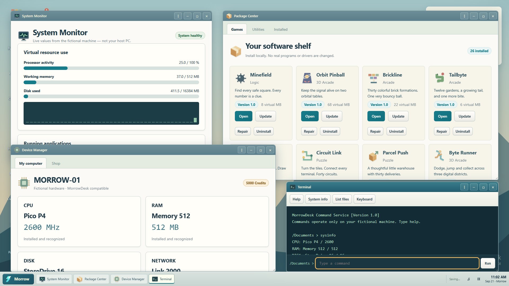Click the System Monitor heartbeat header icon

24,36
